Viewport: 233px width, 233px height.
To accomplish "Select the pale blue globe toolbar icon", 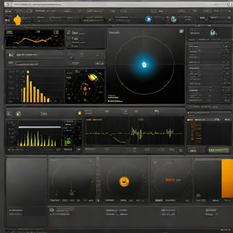I will 173,19.
